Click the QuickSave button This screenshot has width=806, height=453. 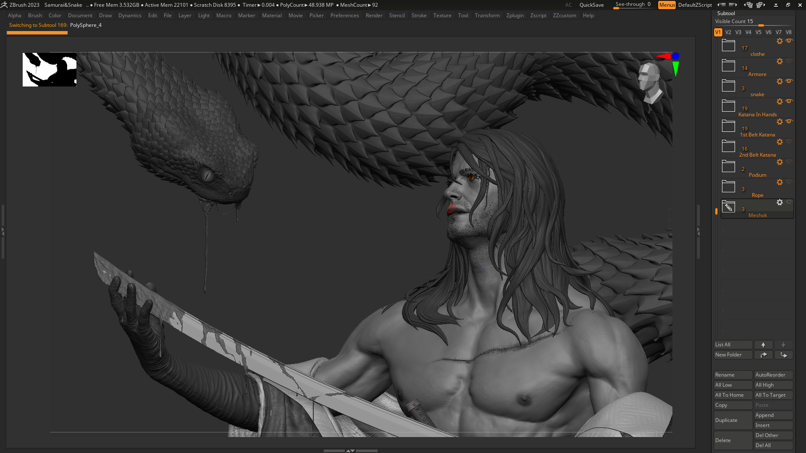(591, 5)
